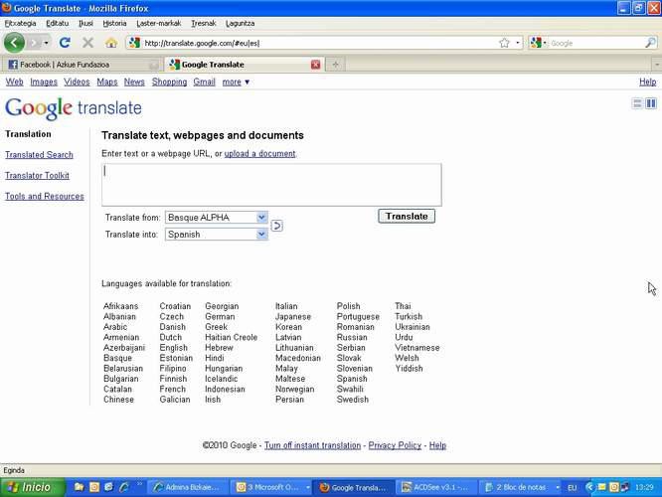Viewport: 662px width, 497px height.
Task: Click the first quick launch icon
Action: [79, 487]
